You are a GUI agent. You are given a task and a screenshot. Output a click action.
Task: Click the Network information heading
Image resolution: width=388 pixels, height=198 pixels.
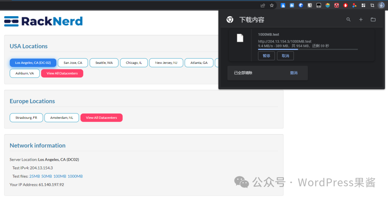pos(38,145)
